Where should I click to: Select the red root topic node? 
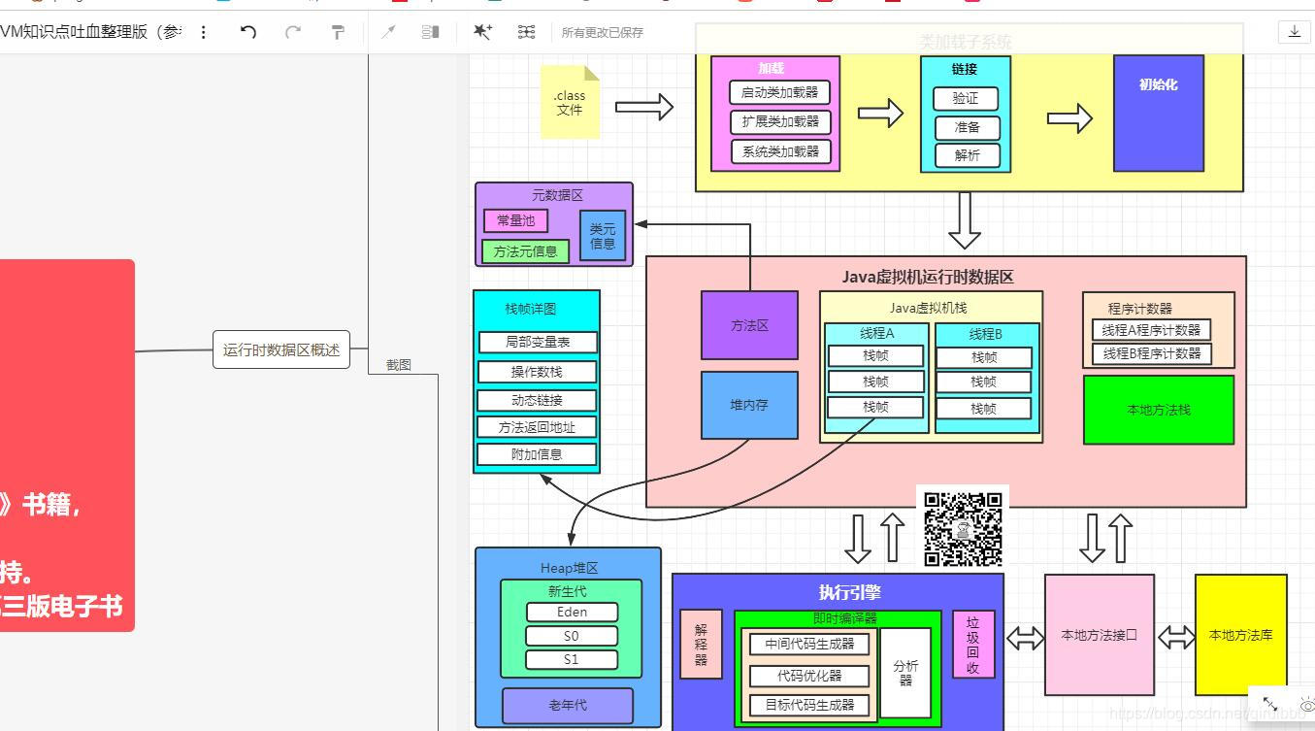pyautogui.click(x=67, y=446)
